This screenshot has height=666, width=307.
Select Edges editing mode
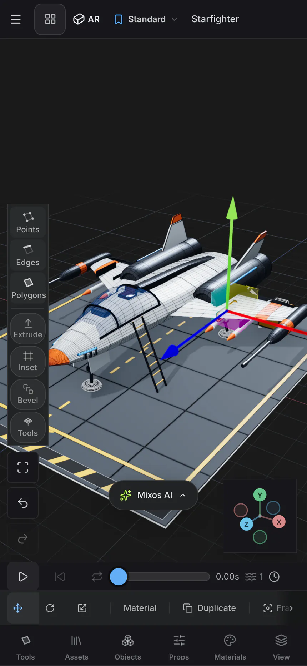28,255
